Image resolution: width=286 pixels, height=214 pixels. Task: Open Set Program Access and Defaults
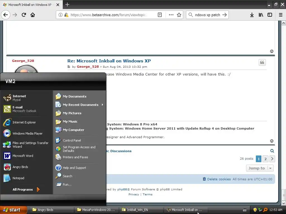[x=80, y=149]
